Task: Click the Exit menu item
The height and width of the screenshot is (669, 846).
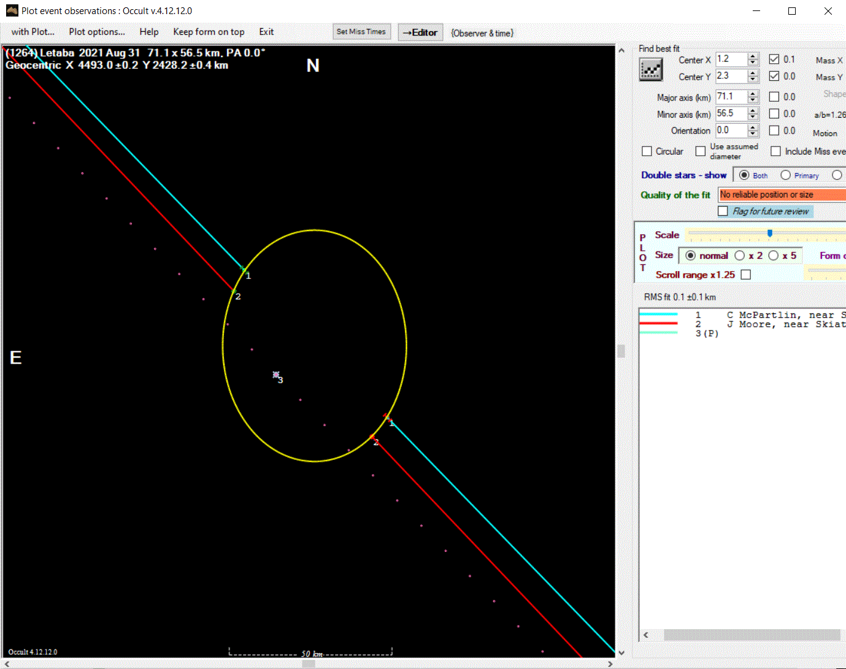Action: point(266,32)
